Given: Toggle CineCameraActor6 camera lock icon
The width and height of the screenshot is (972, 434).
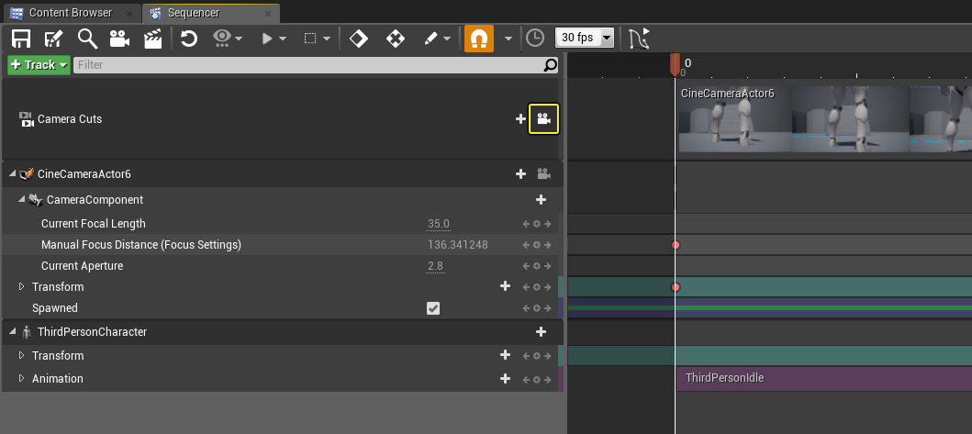Looking at the screenshot, I should point(543,174).
